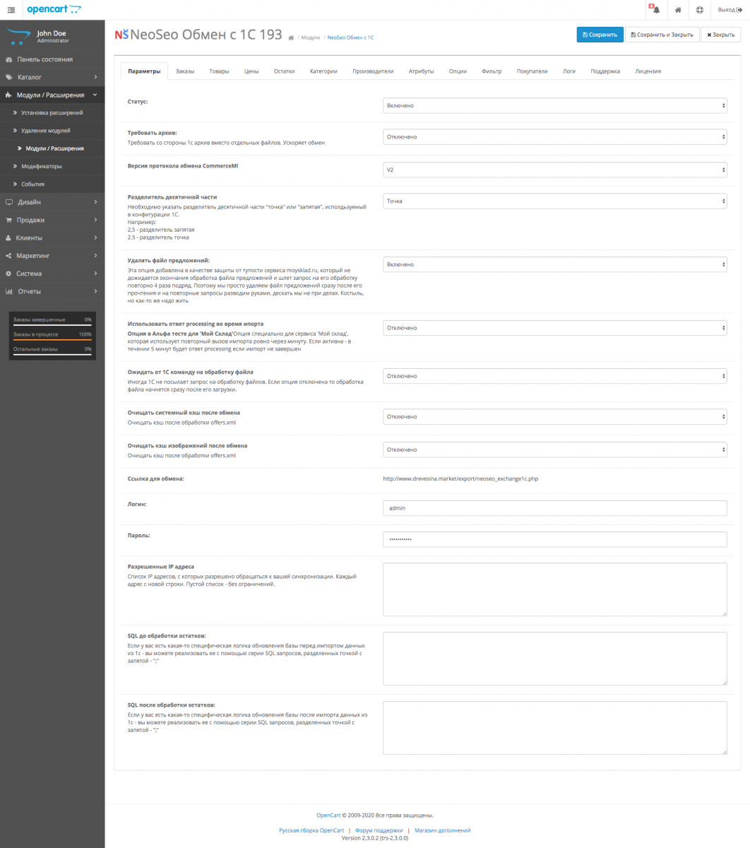
Task: Expand the Система sidebar menu
Action: (52, 273)
